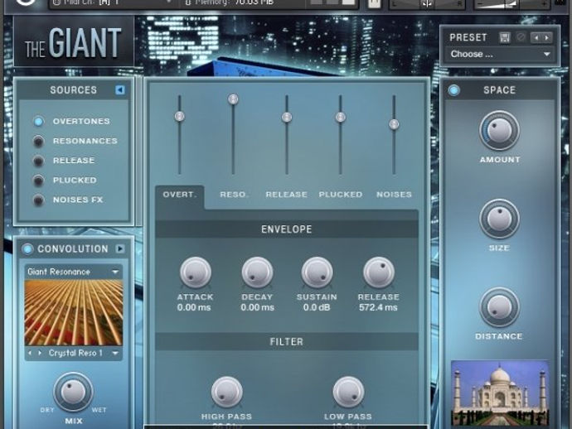Click the Noises volume fader handle

tap(394, 124)
